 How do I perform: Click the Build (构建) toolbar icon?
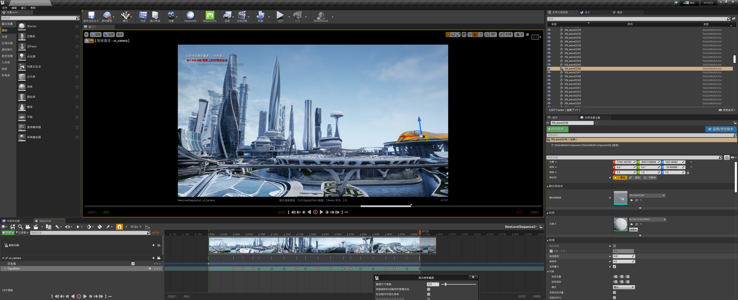click(260, 15)
